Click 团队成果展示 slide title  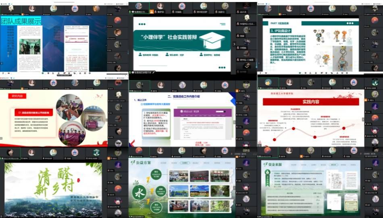tap(21, 21)
